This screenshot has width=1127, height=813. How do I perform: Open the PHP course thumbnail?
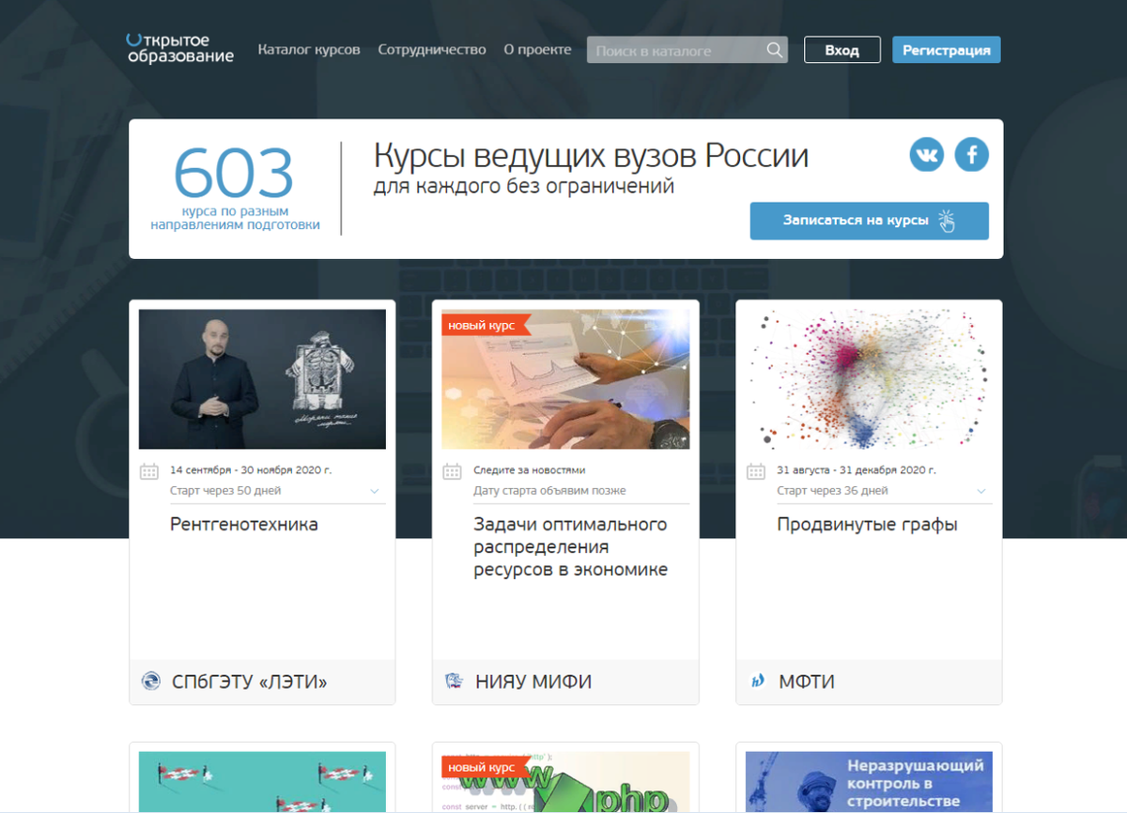click(x=565, y=782)
